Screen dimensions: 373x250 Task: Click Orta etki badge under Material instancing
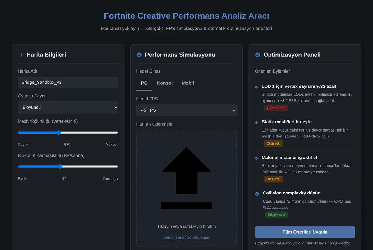click(274, 179)
